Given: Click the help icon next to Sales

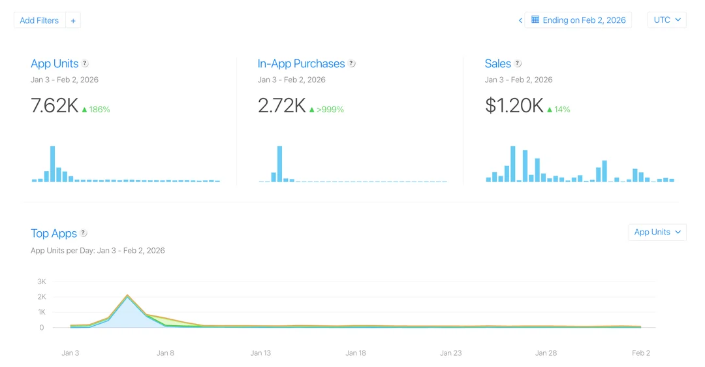Looking at the screenshot, I should coord(518,64).
